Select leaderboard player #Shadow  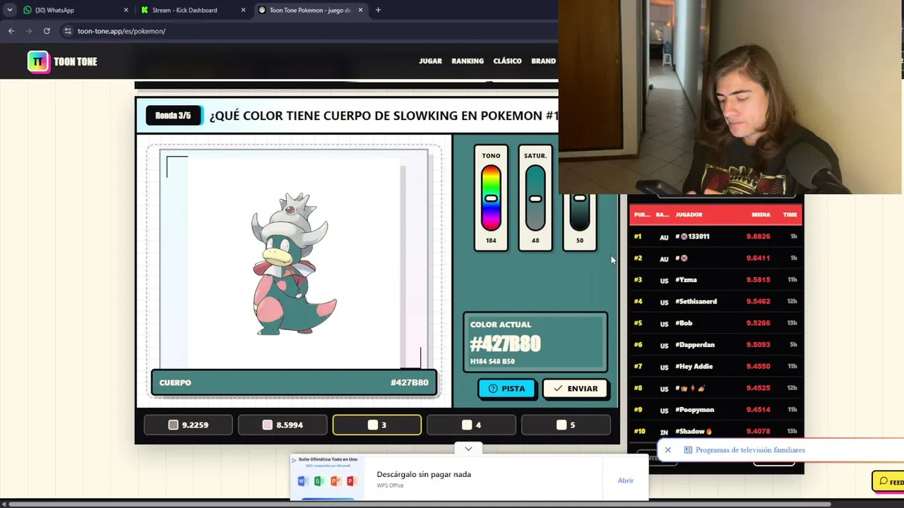pyautogui.click(x=693, y=432)
